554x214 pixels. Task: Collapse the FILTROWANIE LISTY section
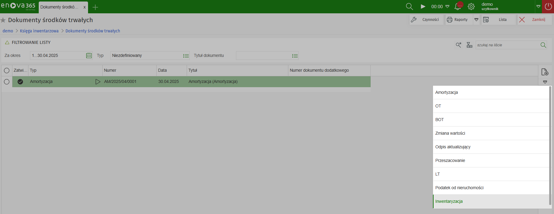click(7, 43)
